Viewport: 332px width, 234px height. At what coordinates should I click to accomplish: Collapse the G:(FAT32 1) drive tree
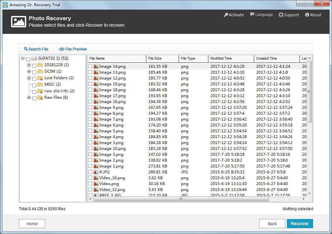tap(23, 59)
